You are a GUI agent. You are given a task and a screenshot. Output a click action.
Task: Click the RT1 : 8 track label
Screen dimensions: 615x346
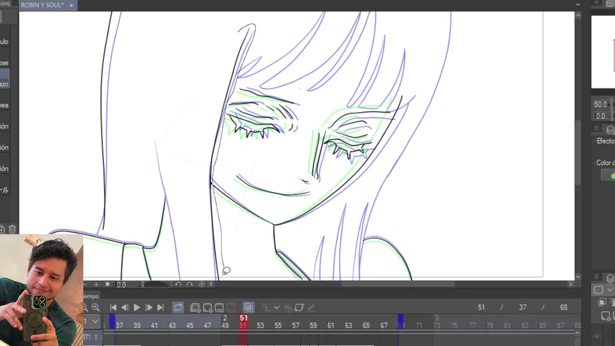[91, 337]
